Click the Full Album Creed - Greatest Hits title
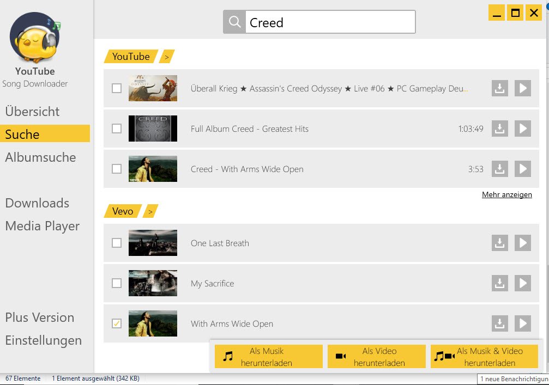Image resolution: width=549 pixels, height=385 pixels. [x=250, y=129]
